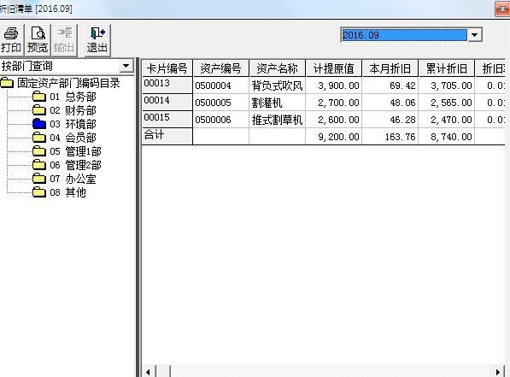Image resolution: width=510 pixels, height=377 pixels.
Task: Select the 06 管理2部 department folder
Action: pyautogui.click(x=67, y=165)
